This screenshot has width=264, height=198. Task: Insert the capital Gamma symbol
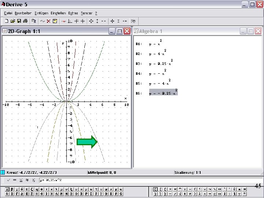pyautogui.click(x=17, y=194)
